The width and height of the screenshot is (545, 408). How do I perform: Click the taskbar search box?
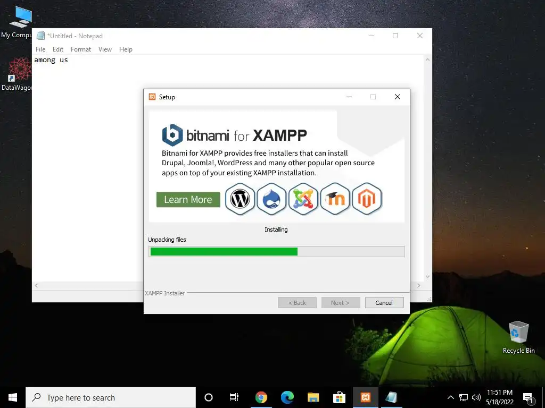(111, 397)
